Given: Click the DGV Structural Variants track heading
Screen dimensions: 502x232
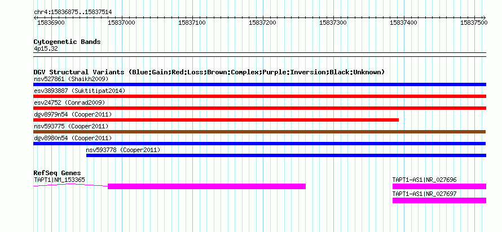Looking at the screenshot, I should pos(209,72).
